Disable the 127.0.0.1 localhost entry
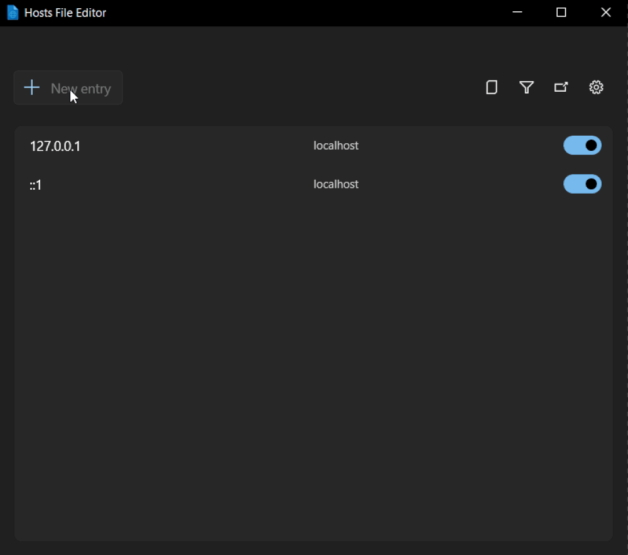628x555 pixels. [582, 145]
